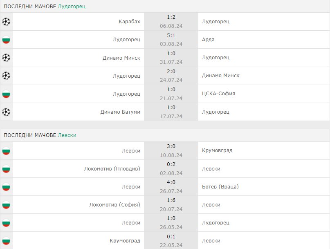The width and height of the screenshot is (330, 249).
Task: Click Bulgarian flag icon on Левски–Крумовград 3:0 row
Action: tap(6, 151)
